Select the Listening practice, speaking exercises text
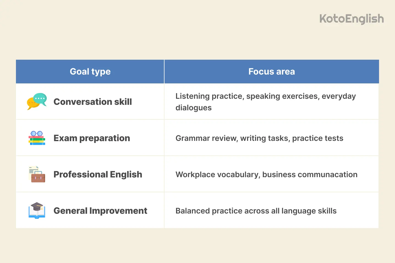The height and width of the screenshot is (263, 395). 247,96
